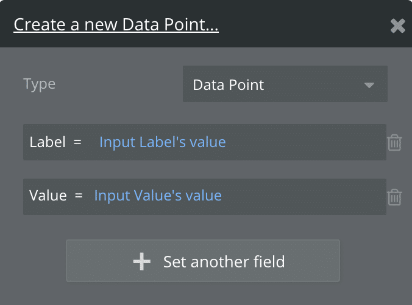Image resolution: width=412 pixels, height=305 pixels.
Task: Select the Value field name
Action: (47, 196)
